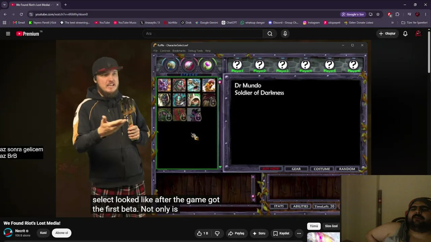
Task: Click the YouTube search magnifier button
Action: pyautogui.click(x=270, y=34)
